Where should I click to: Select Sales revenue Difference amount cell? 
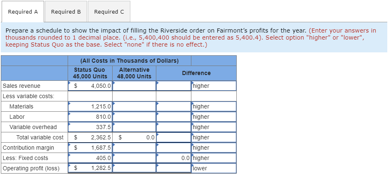click(x=174, y=86)
